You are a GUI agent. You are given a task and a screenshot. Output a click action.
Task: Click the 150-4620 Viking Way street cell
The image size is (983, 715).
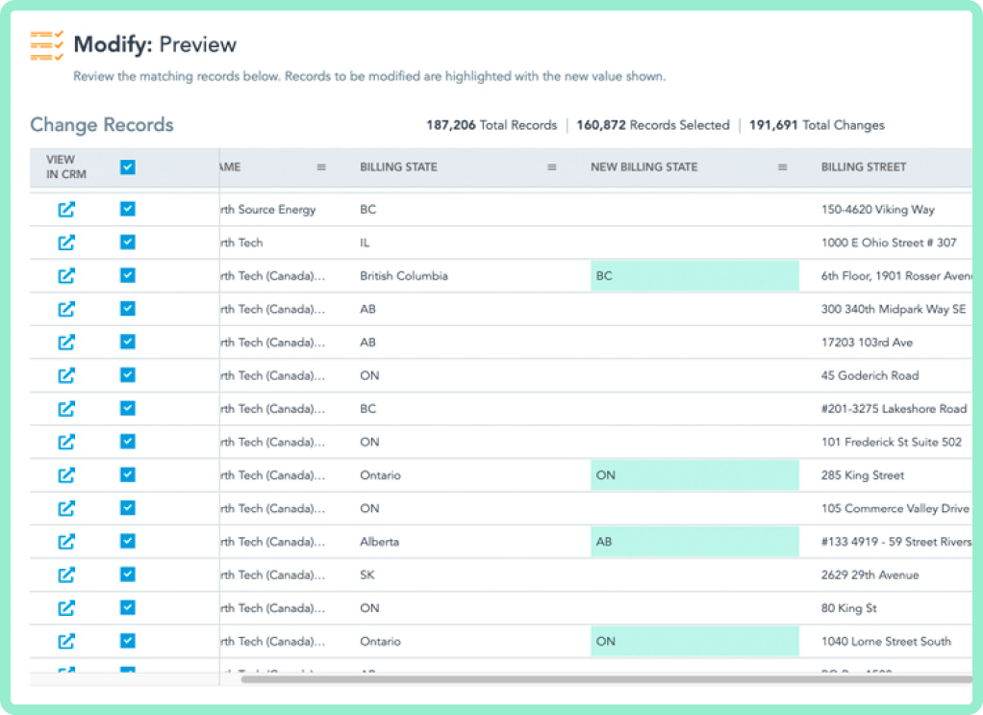tap(877, 210)
